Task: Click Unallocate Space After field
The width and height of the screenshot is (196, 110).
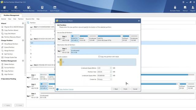Action: [104, 75]
